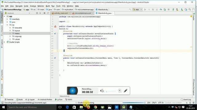Toggle the Build Variants side tab

click(x=2, y=90)
